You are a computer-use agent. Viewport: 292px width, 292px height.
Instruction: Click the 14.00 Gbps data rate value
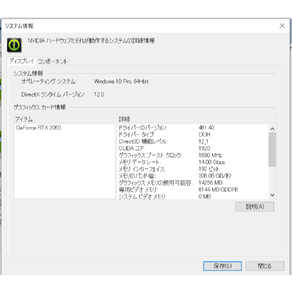point(212,162)
